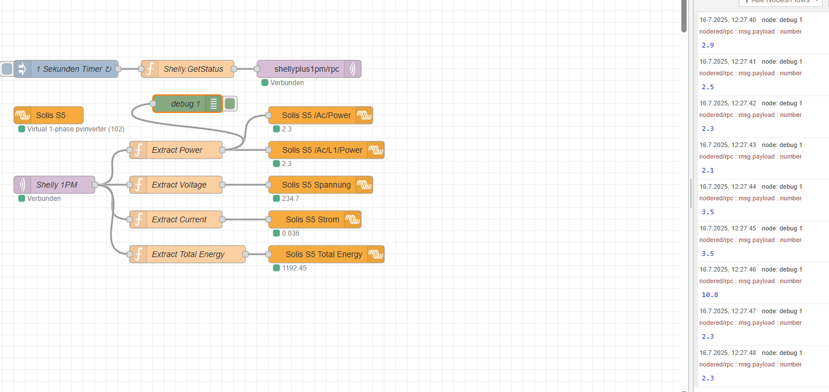The width and height of the screenshot is (829, 392).
Task: Click the debug payload value 2.5
Action: coord(707,87)
